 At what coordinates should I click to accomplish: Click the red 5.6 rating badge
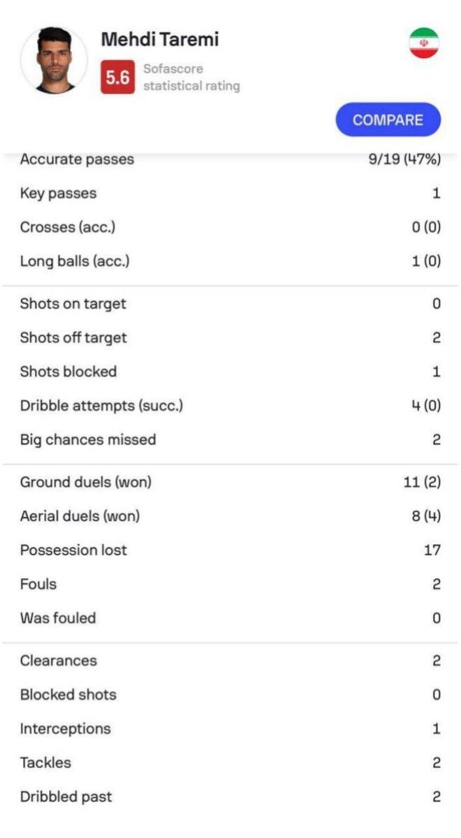117,78
